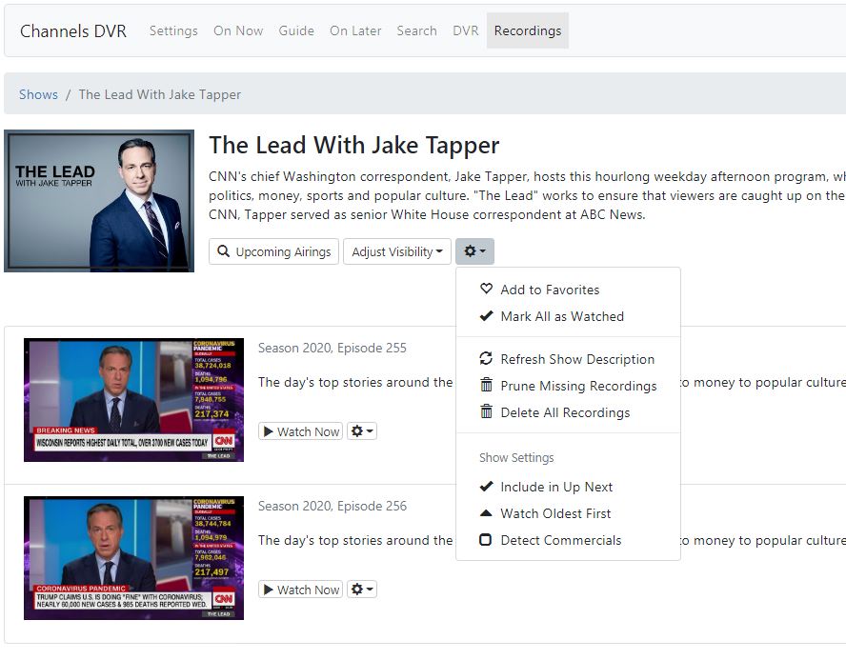Click the heart icon beside Add to Favorites
This screenshot has width=846, height=660.
(x=486, y=290)
